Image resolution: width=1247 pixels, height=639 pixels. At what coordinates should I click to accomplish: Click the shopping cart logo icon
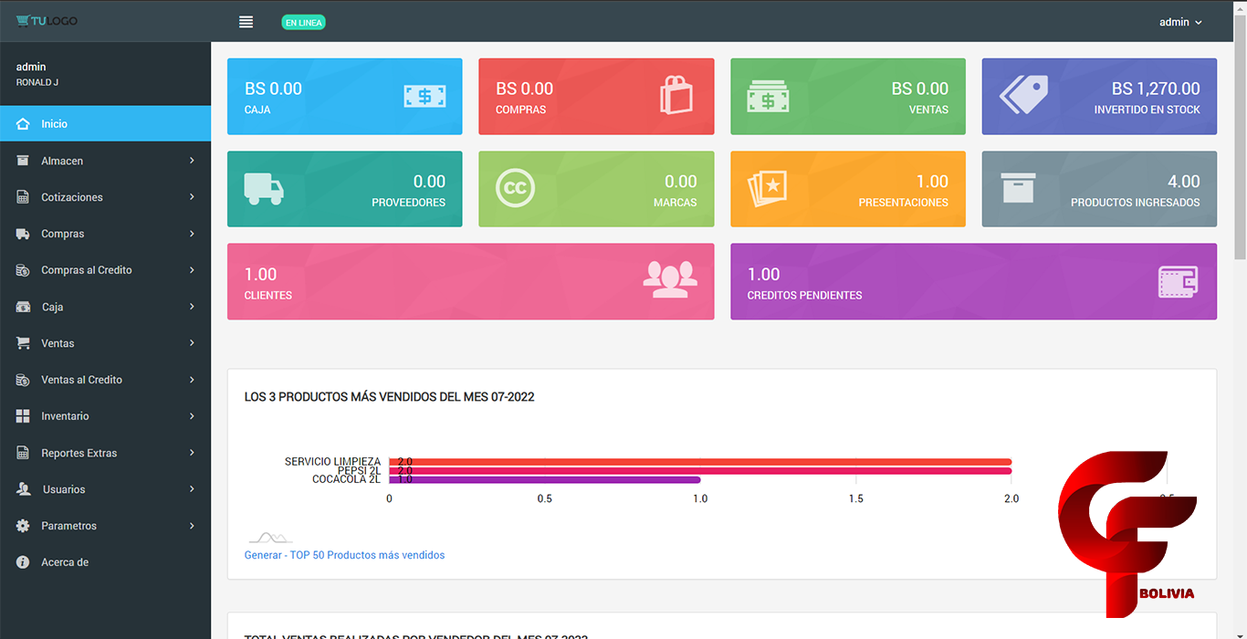point(23,20)
